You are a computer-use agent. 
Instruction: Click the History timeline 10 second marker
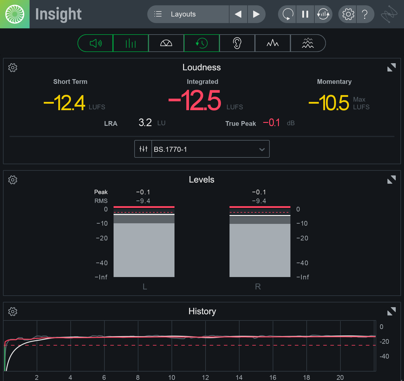pos(172,377)
